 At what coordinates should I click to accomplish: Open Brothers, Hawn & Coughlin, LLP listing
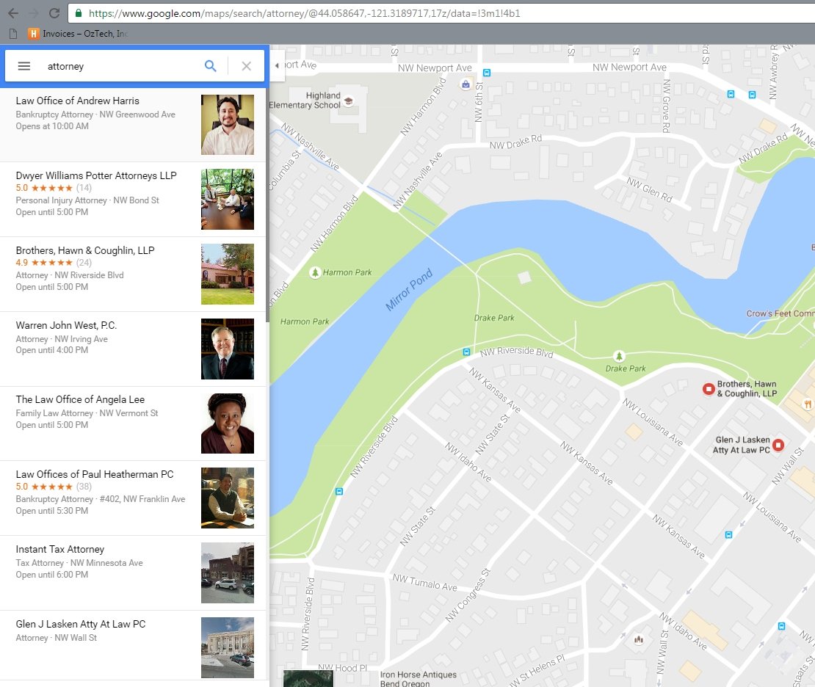pos(133,275)
